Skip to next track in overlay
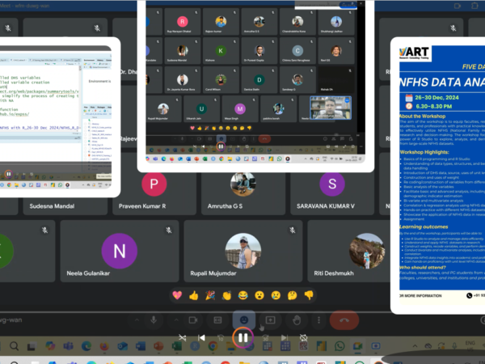Screen dimensions: 485x364 pos(285,337)
